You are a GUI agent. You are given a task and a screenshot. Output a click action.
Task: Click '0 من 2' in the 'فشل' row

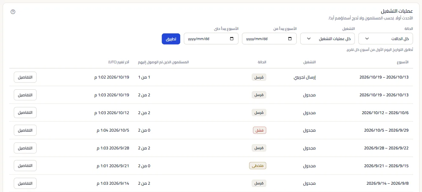tap(144, 130)
